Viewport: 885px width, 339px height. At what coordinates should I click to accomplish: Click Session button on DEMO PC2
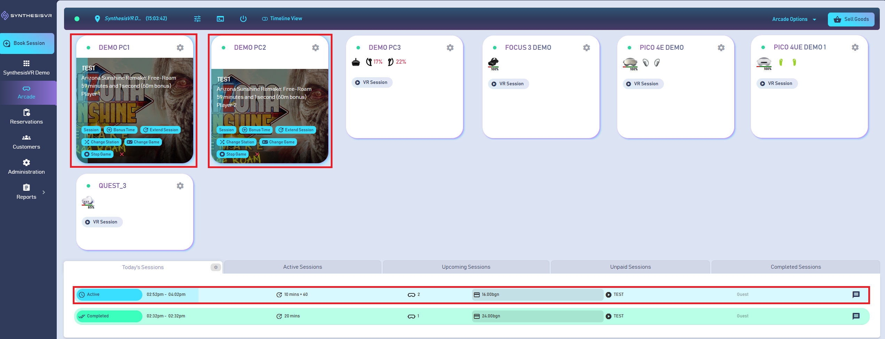226,130
